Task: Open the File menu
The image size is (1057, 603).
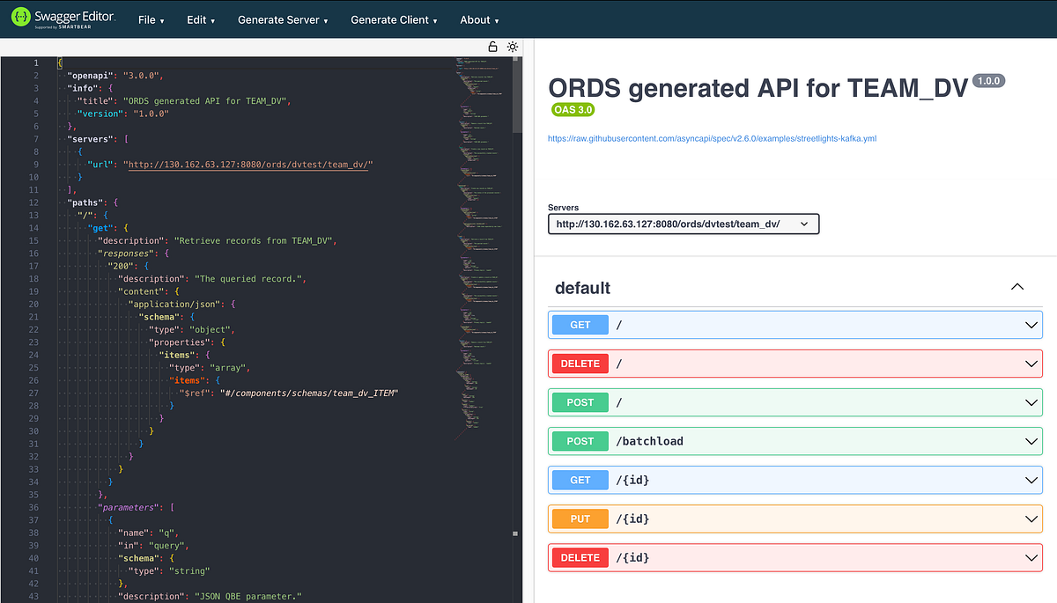Action: point(150,18)
